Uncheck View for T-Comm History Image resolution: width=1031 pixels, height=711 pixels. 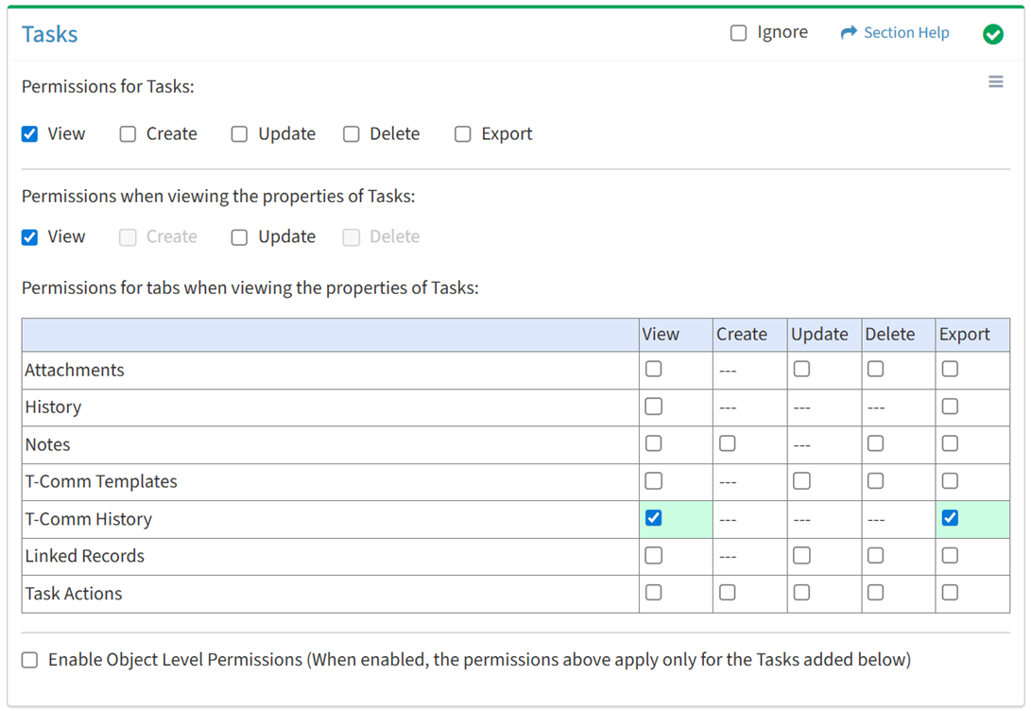pos(653,518)
